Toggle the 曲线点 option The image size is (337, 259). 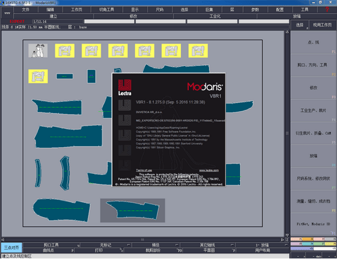coord(48,250)
